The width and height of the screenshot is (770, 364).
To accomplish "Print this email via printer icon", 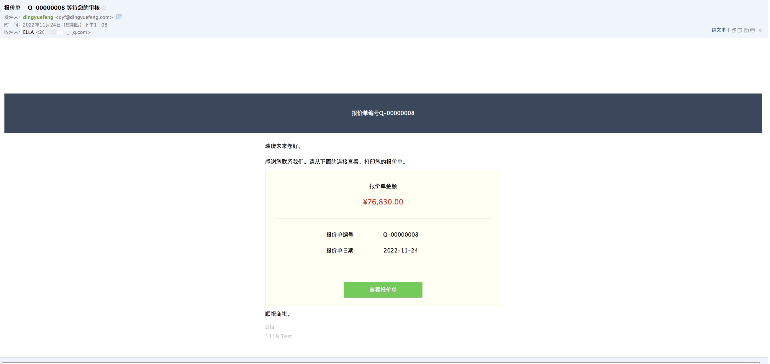I will (x=753, y=30).
